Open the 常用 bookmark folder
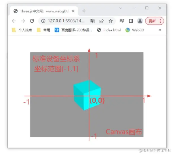 (x=44, y=30)
